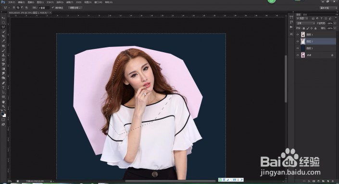
Task: Click the feather value input field
Action: point(43,8)
